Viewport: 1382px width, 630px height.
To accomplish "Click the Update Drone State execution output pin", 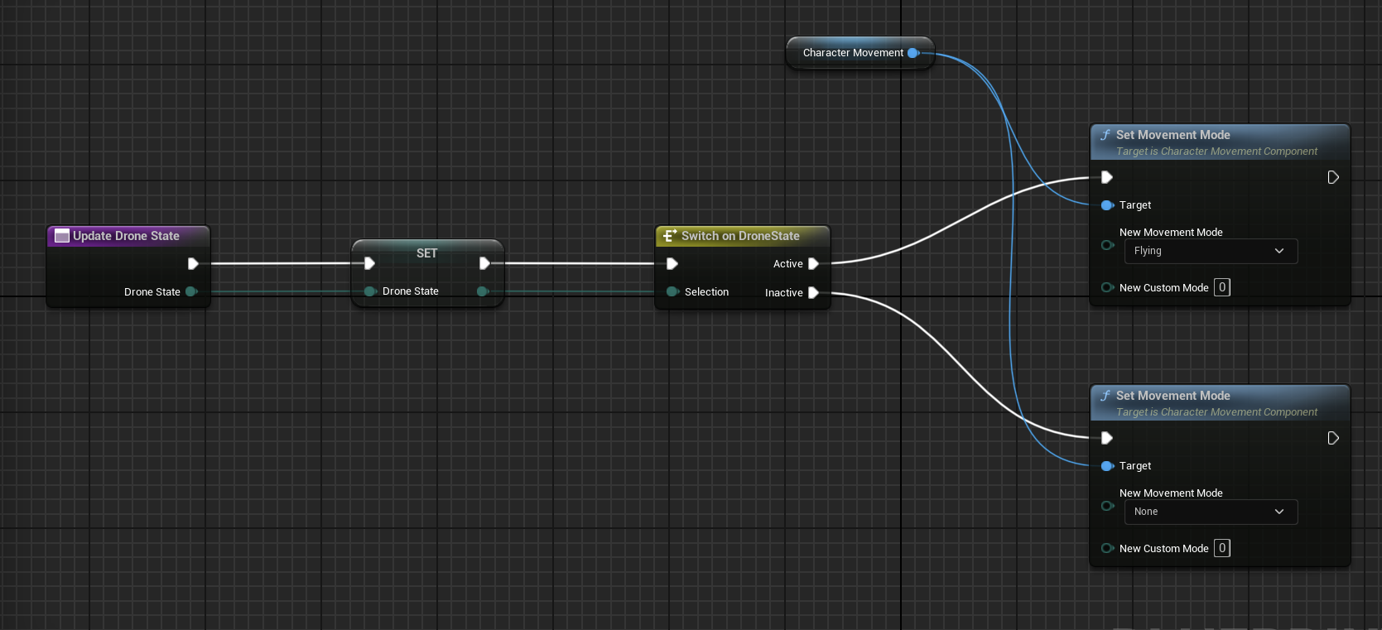I will pyautogui.click(x=193, y=264).
